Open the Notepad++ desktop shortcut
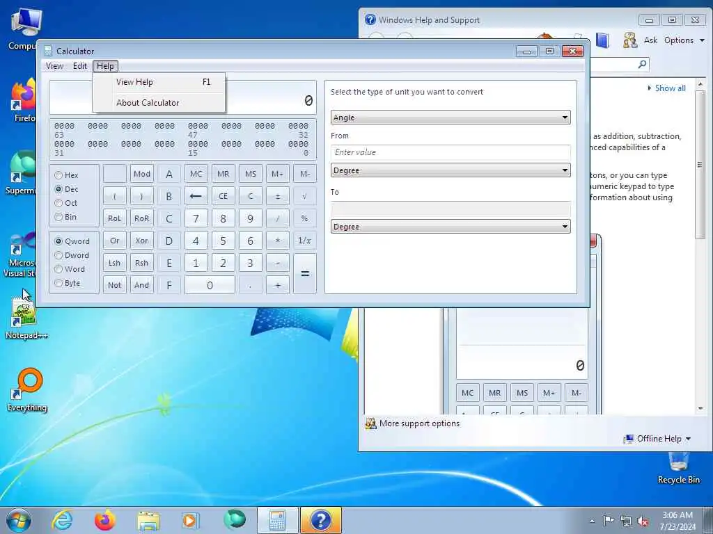The image size is (713, 534). pyautogui.click(x=25, y=318)
